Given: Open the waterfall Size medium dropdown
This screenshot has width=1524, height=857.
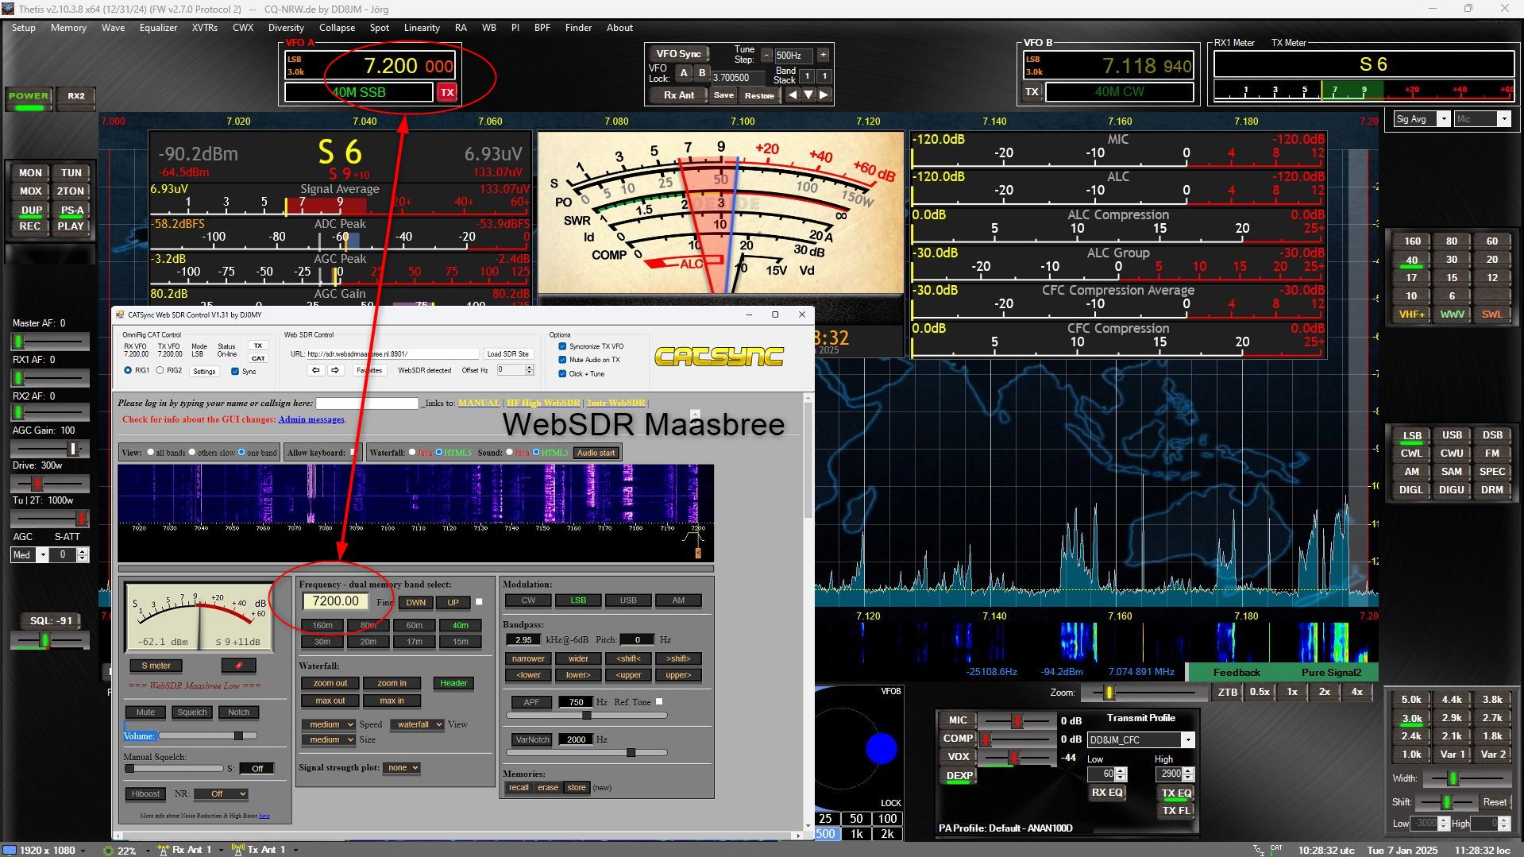Looking at the screenshot, I should [x=328, y=739].
